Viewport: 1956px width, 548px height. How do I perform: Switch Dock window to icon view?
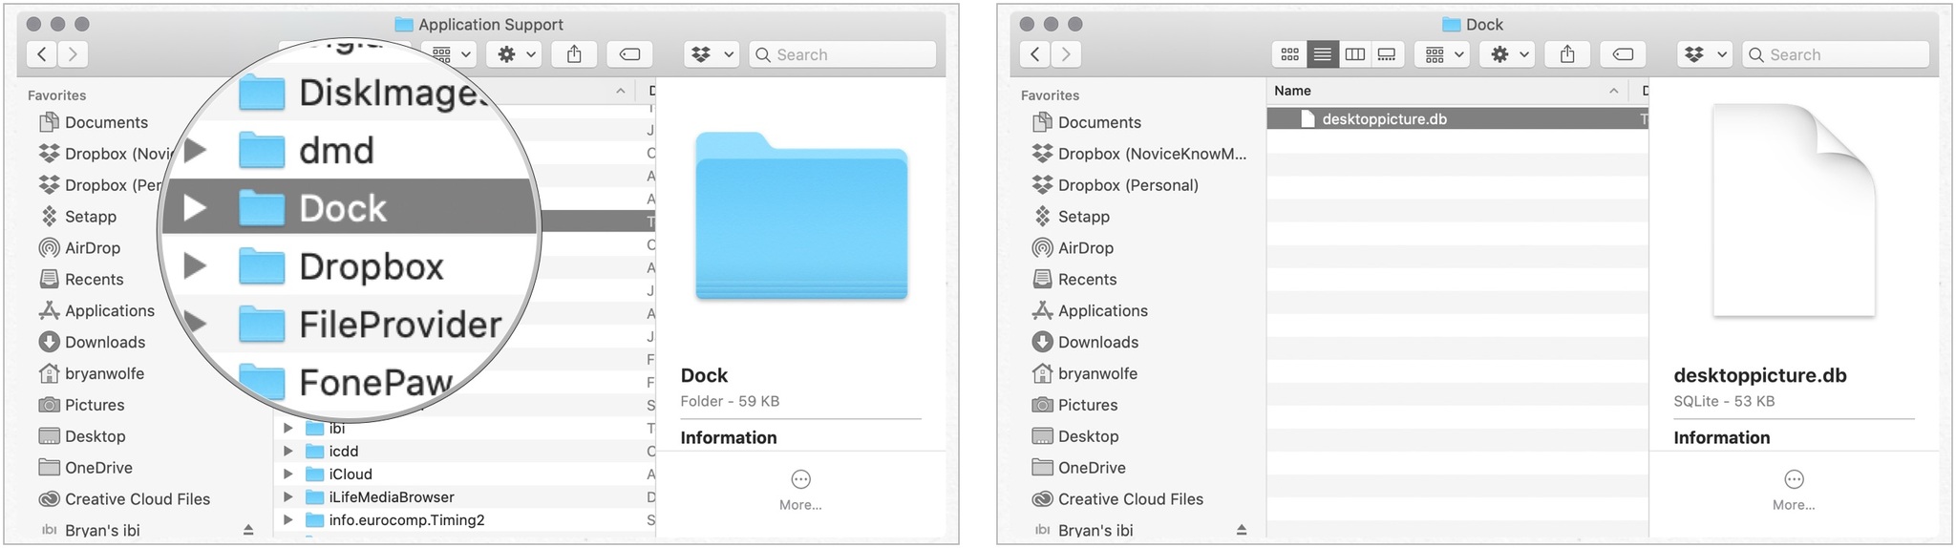click(x=1289, y=54)
